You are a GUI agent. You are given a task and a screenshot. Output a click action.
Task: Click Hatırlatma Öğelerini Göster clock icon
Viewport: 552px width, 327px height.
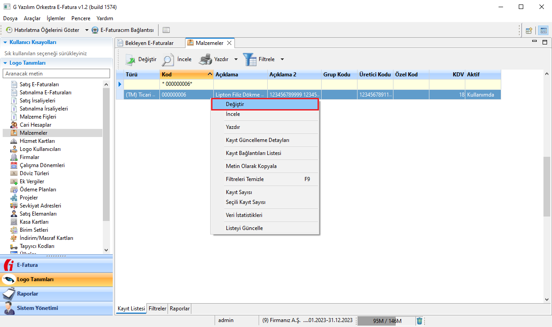point(9,30)
